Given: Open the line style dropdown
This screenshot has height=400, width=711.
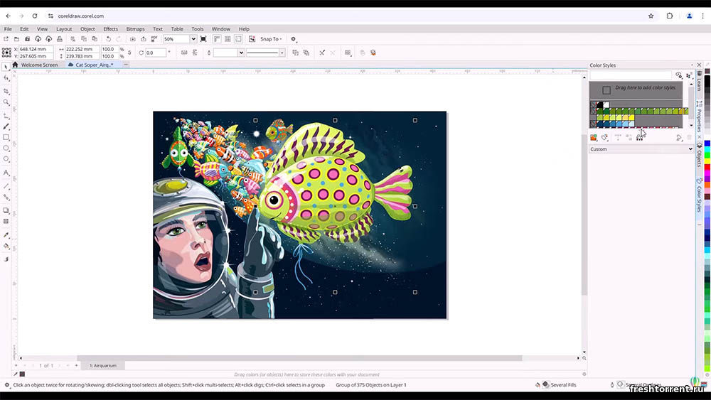Looking at the screenshot, I should (x=282, y=53).
